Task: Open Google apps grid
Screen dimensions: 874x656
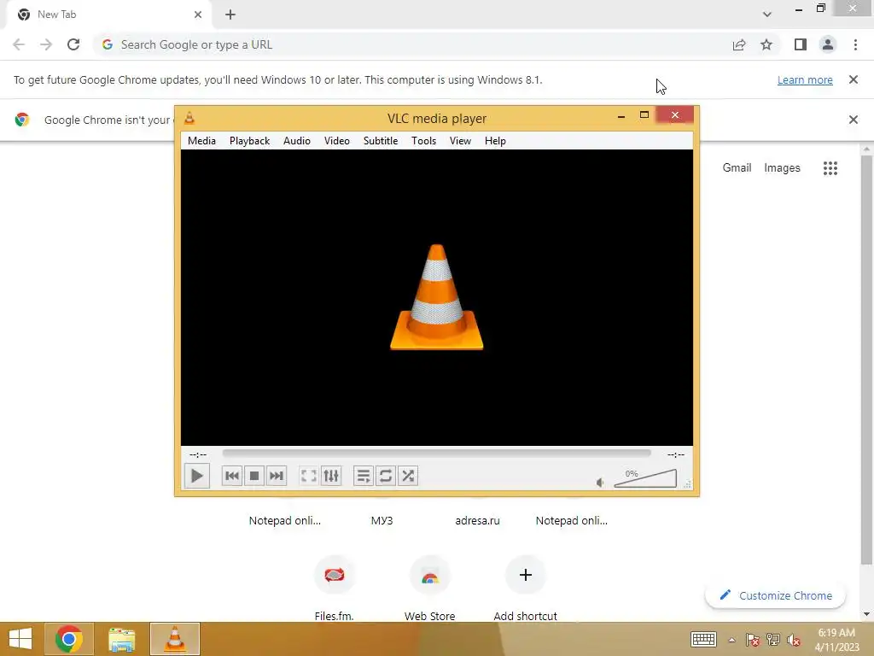Action: coord(830,168)
